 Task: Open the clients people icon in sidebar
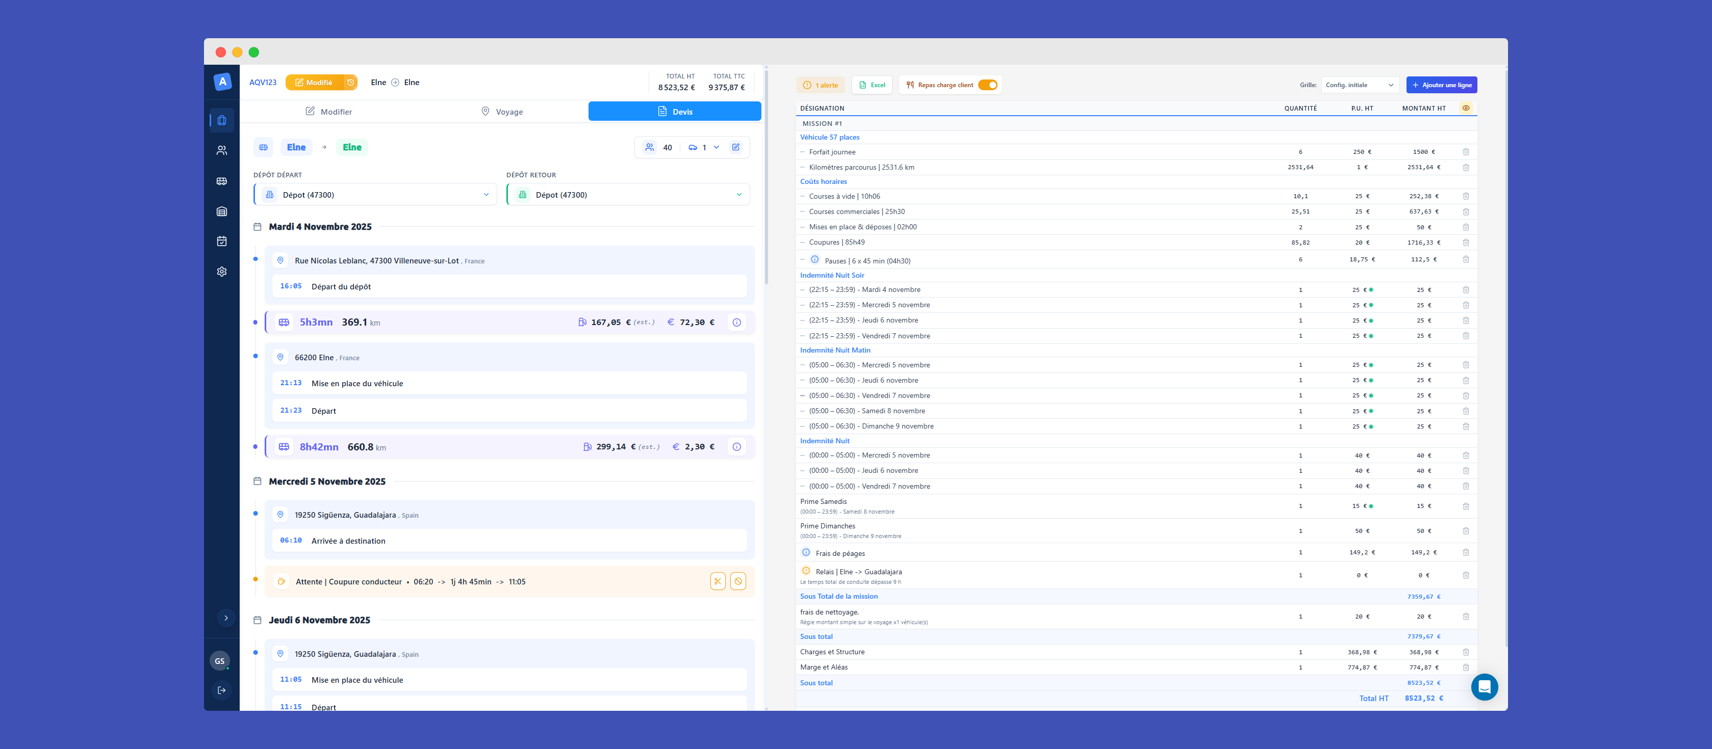tap(222, 151)
